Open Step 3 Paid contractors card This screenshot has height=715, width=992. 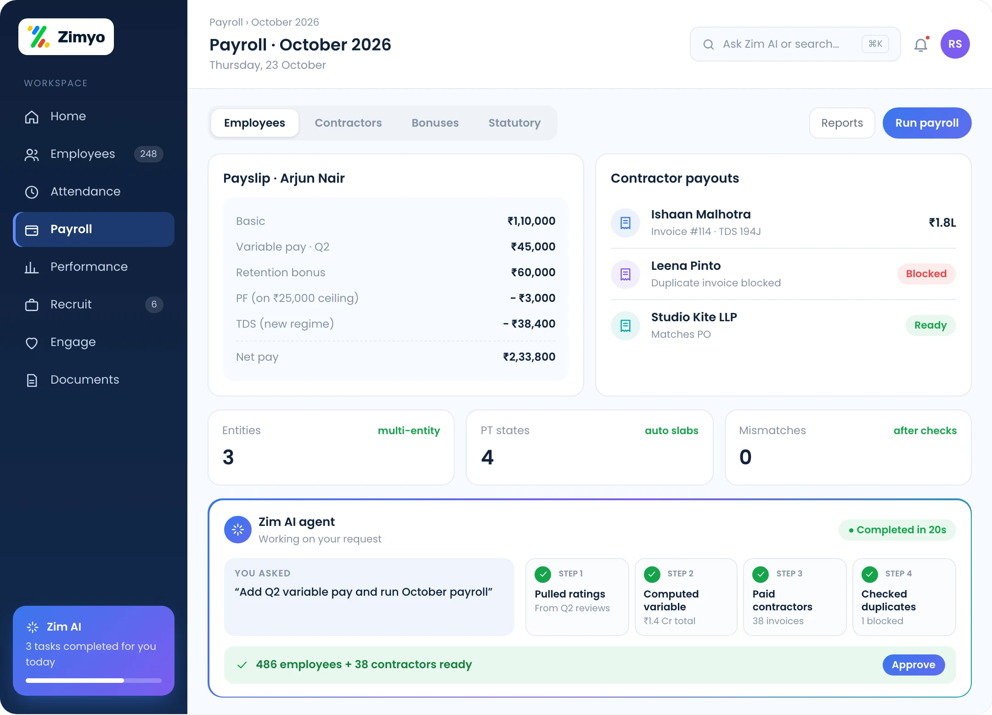(x=795, y=597)
